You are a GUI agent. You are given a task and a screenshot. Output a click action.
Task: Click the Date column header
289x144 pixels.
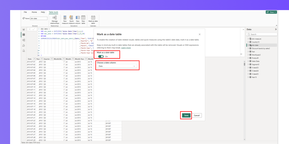click(x=29, y=59)
